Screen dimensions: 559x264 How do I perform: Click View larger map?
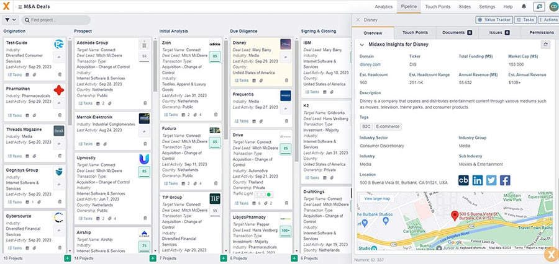(377, 198)
